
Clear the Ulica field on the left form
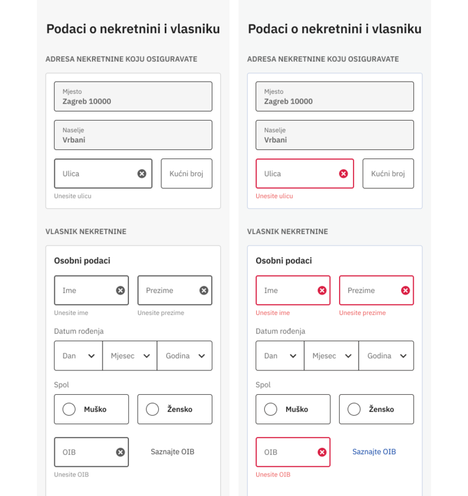[144, 173]
